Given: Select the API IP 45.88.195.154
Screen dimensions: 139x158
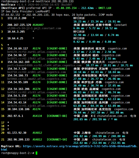Looking at the screenshot, I should [66, 8].
